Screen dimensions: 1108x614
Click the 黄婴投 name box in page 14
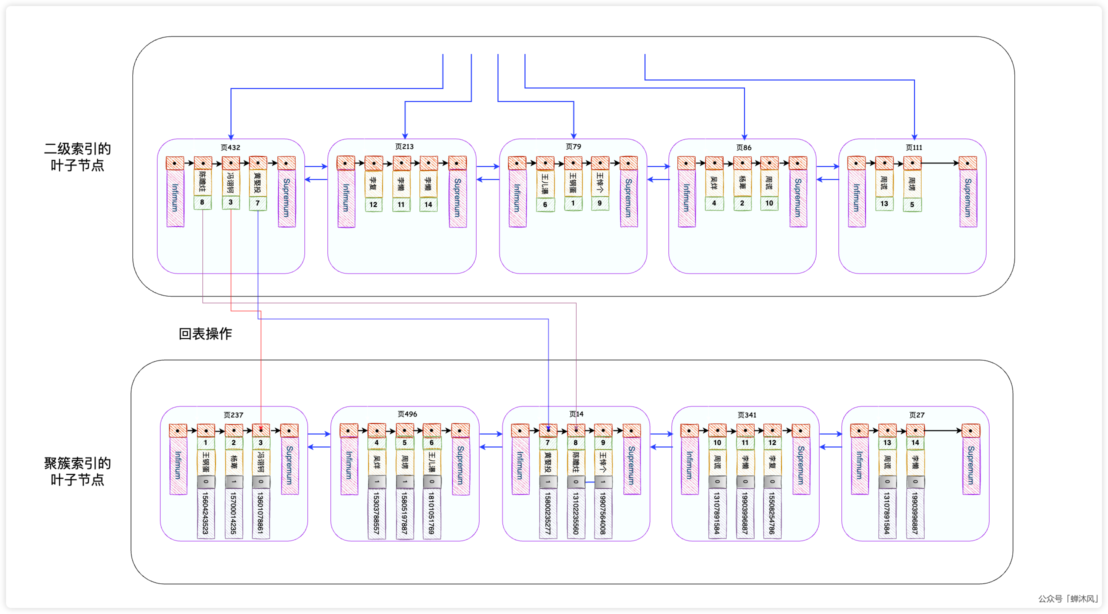(x=547, y=462)
